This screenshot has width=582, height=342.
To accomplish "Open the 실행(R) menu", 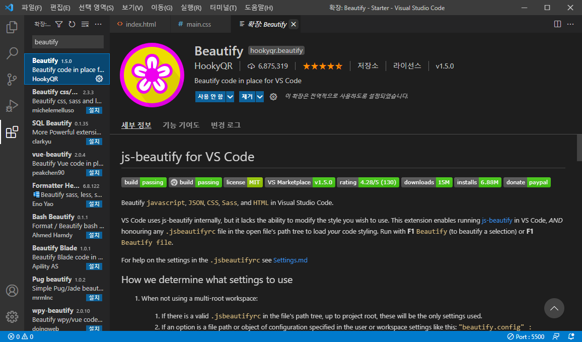I will pos(191,8).
